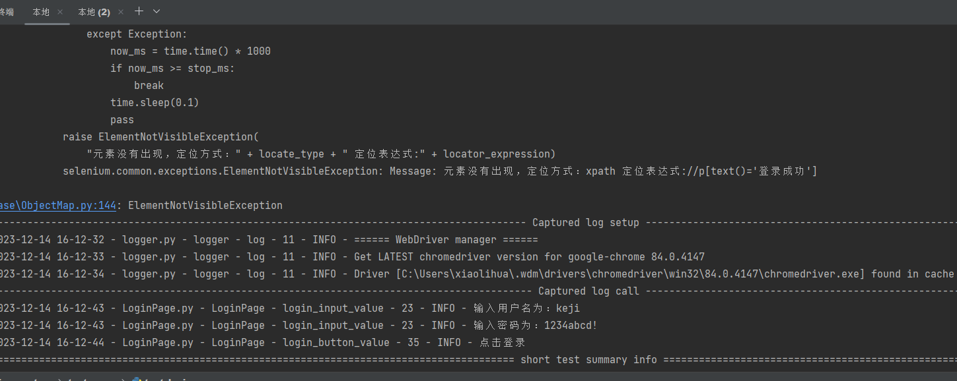Switch to the 本地 (2) terminal tab
This screenshot has width=957, height=381.
tap(93, 12)
